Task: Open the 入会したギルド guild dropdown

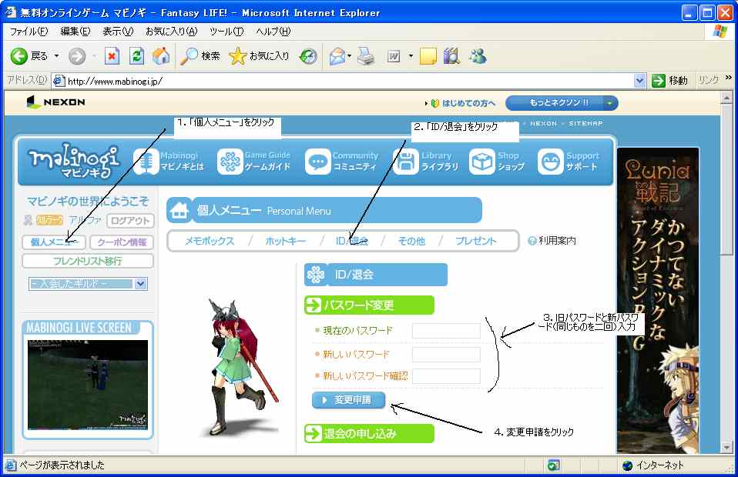Action: coord(140,284)
